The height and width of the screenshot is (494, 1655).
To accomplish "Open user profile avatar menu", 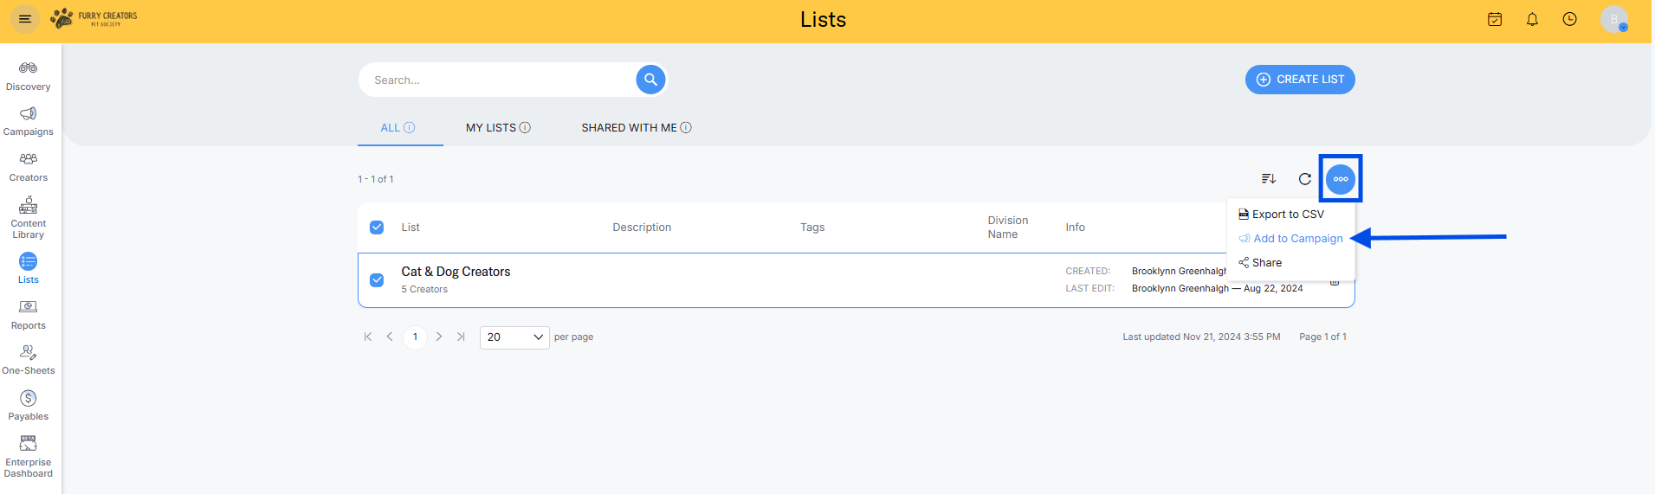I will tap(1613, 19).
